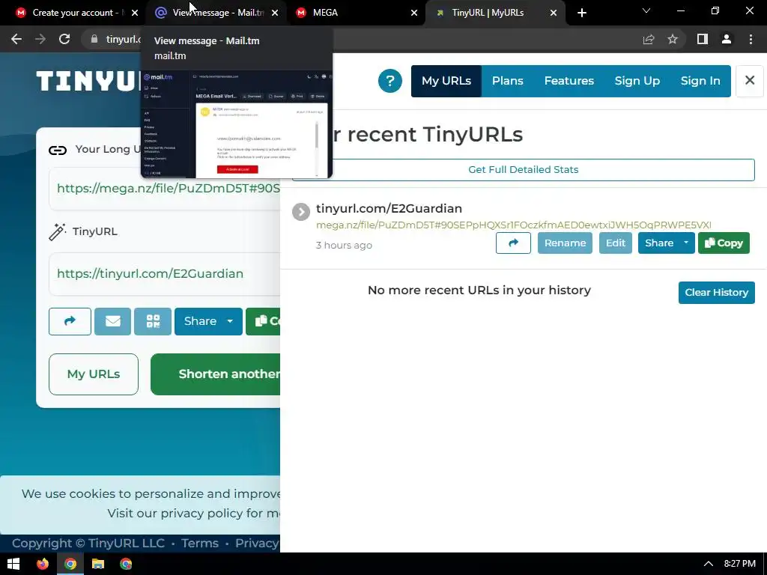Bookmark this page with the star icon
Viewport: 767px width, 575px height.
coord(673,39)
